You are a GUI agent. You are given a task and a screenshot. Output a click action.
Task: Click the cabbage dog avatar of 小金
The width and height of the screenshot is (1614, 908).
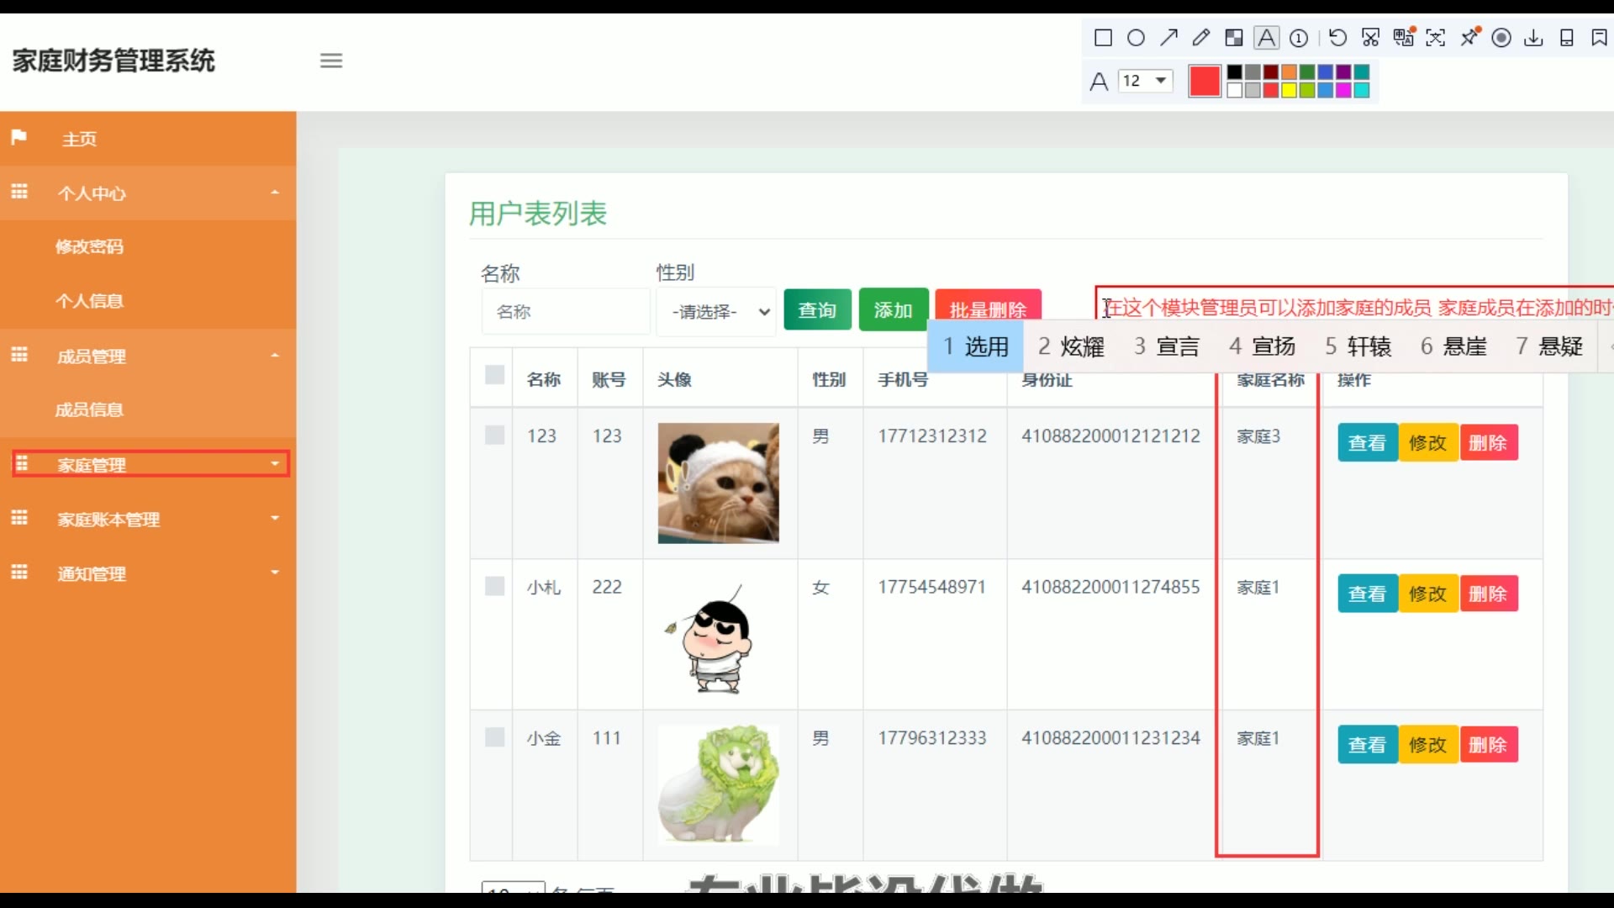[x=718, y=784]
